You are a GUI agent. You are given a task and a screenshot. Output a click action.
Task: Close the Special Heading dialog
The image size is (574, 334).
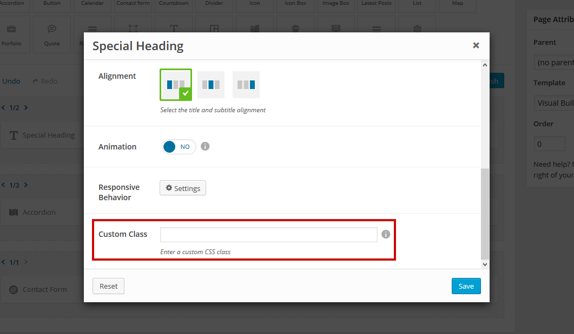(476, 45)
